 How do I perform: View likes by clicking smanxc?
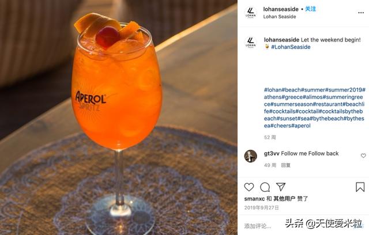coord(254,199)
